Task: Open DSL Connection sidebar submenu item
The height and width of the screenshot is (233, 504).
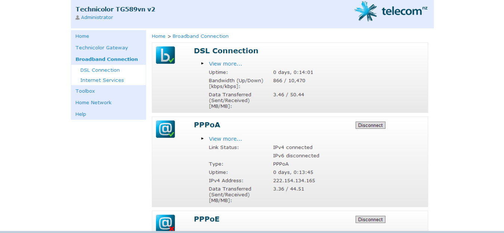Action: pos(100,70)
